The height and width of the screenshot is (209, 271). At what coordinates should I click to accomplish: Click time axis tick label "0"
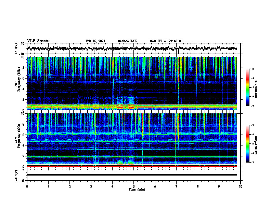tap(27, 186)
